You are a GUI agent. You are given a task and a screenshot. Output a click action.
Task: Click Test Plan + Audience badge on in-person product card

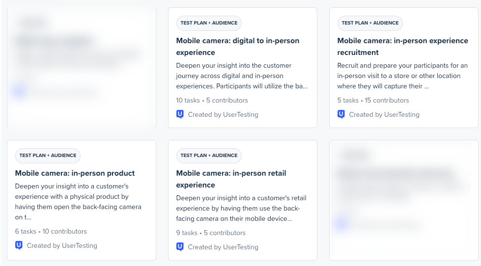tap(48, 156)
